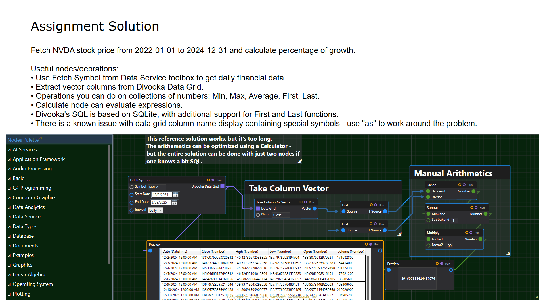Select Examples in Nodes Palette
This screenshot has height=306, width=545.
[x=23, y=255]
